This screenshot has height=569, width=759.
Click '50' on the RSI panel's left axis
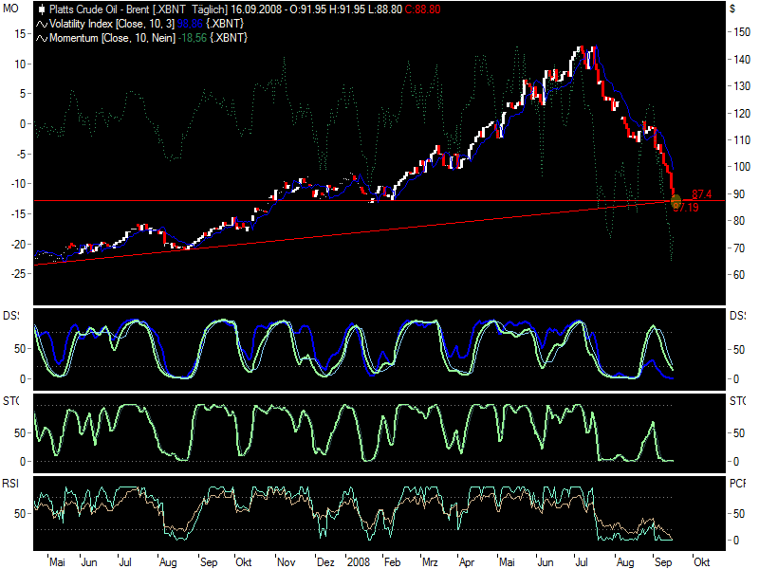(20, 513)
